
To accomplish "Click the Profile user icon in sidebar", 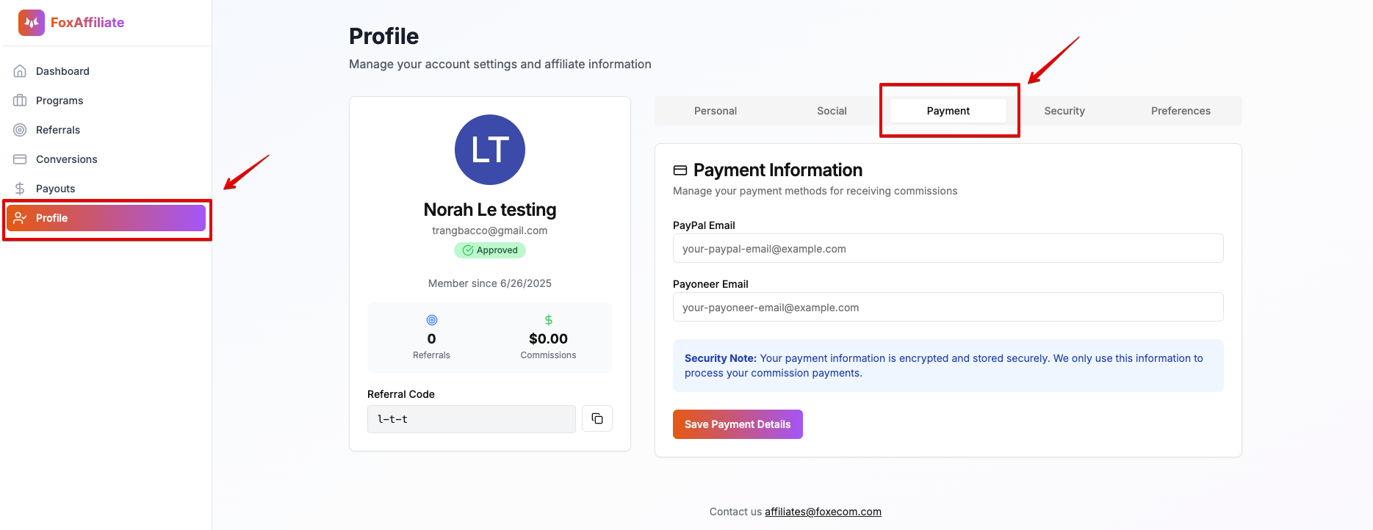I will tap(20, 218).
